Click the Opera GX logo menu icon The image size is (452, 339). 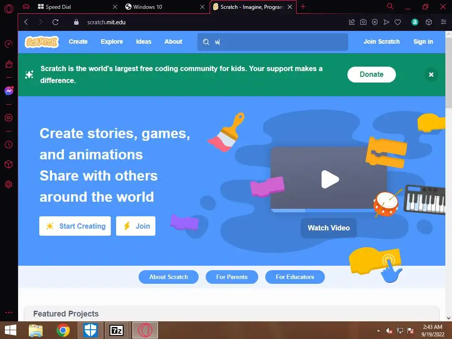coord(9,9)
